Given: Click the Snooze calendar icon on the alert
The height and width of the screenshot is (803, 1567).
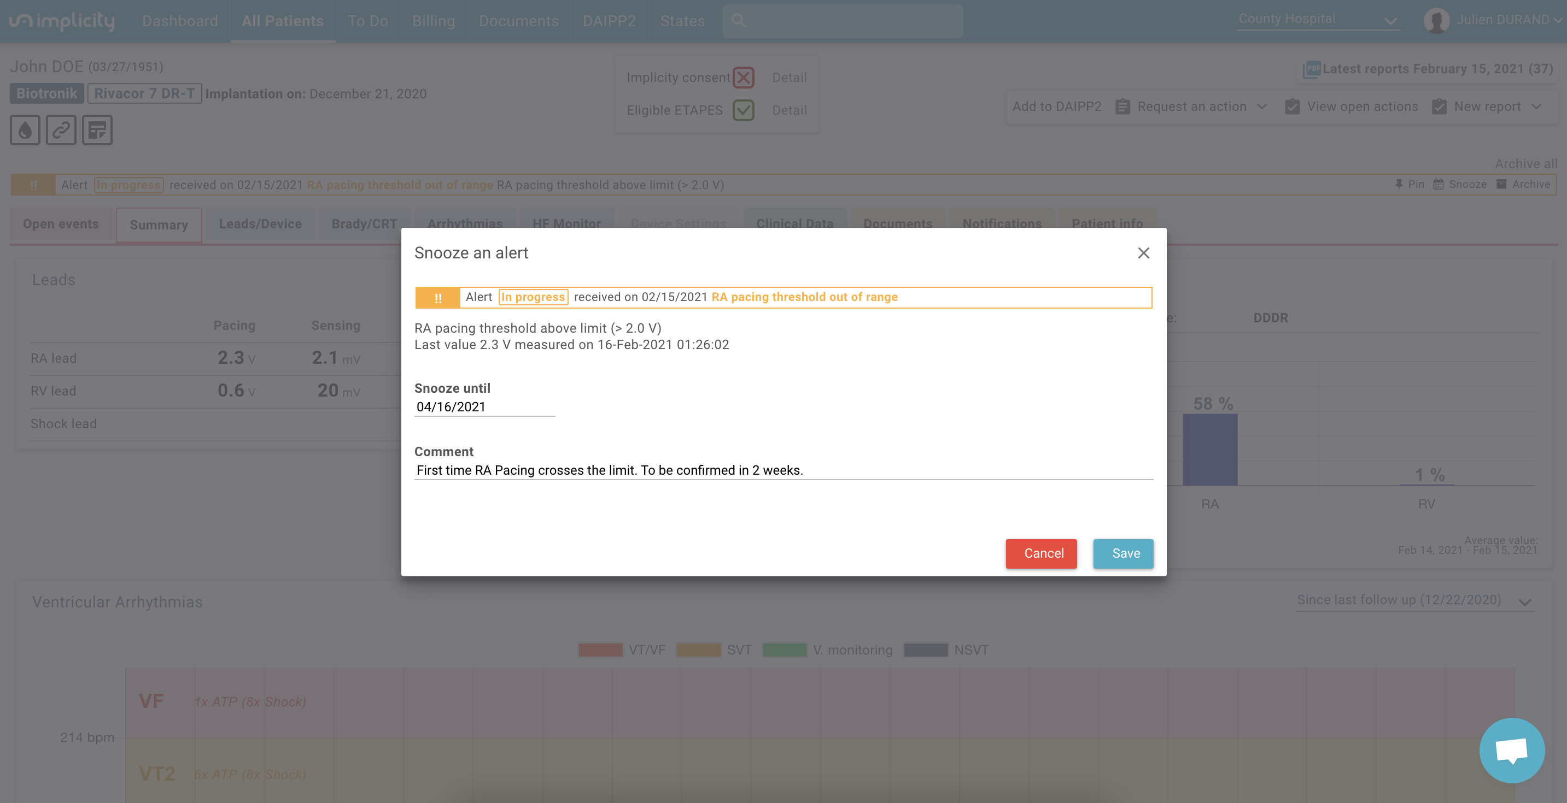Looking at the screenshot, I should [1439, 184].
